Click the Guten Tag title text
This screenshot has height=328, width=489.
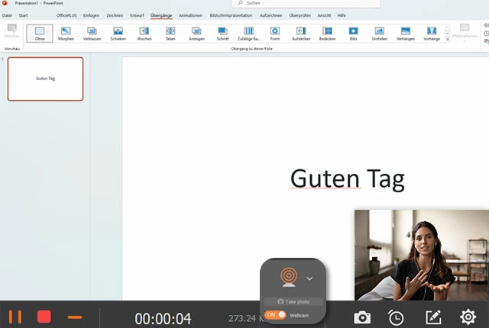pos(348,178)
